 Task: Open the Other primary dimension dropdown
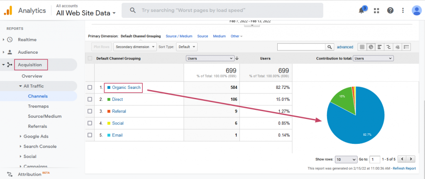click(x=236, y=36)
